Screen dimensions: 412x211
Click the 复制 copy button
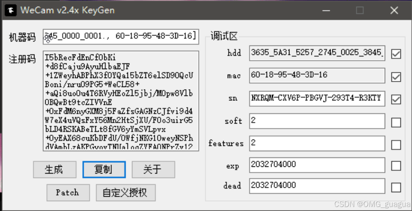pyautogui.click(x=104, y=170)
